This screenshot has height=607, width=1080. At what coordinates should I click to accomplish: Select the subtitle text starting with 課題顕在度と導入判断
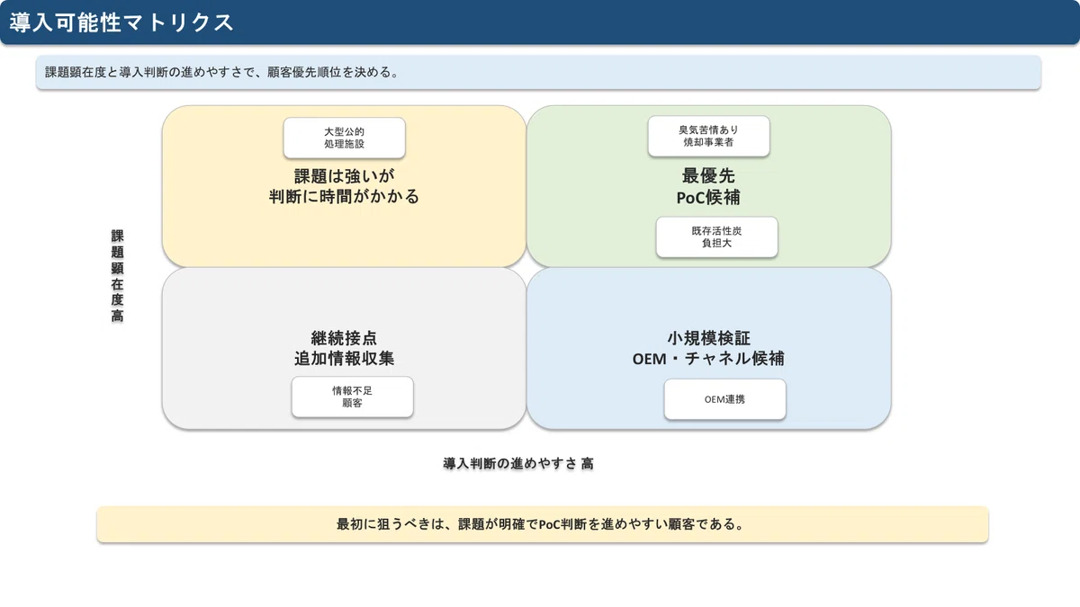pyautogui.click(x=222, y=73)
